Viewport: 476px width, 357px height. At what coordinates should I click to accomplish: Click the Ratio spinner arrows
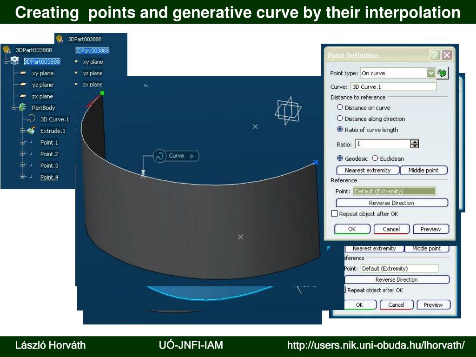coord(414,144)
